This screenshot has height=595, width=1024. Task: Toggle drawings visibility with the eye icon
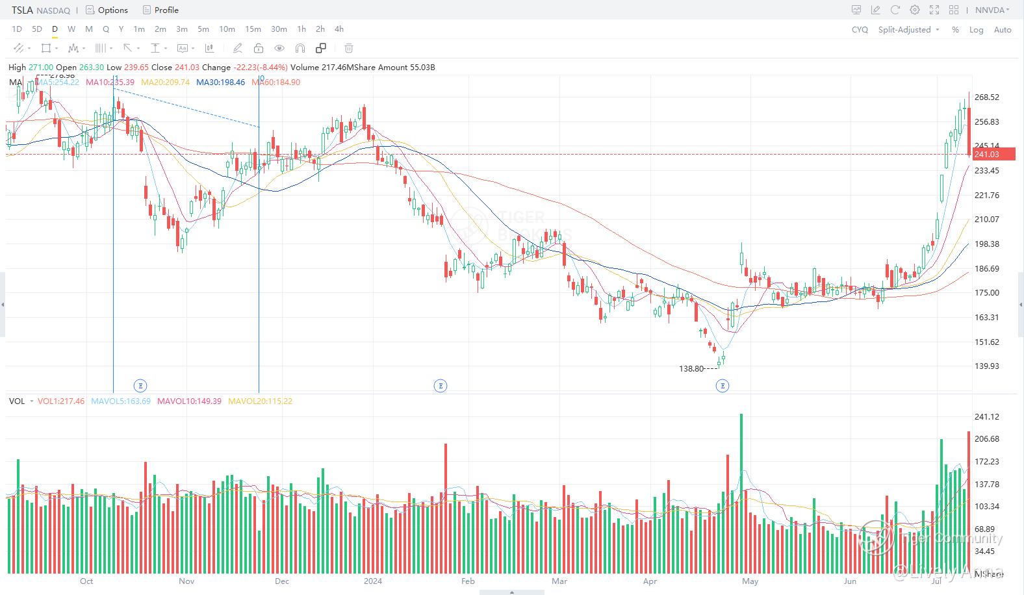tap(279, 48)
